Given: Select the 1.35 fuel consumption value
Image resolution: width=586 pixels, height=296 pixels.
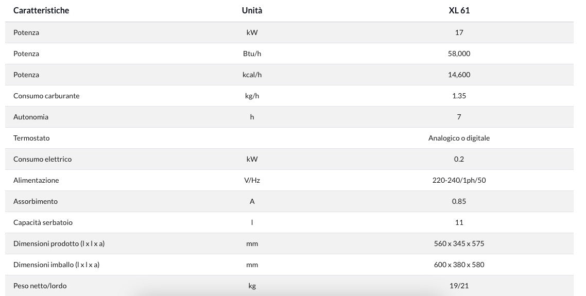Looking at the screenshot, I should (459, 96).
